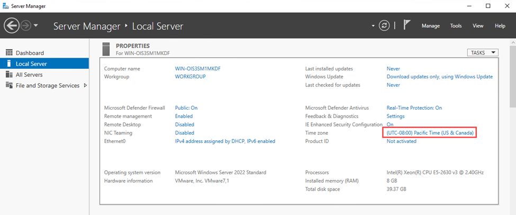Viewport: 516px width, 215px height.
Task: Click Download updates only Windows Update link
Action: pyautogui.click(x=440, y=77)
